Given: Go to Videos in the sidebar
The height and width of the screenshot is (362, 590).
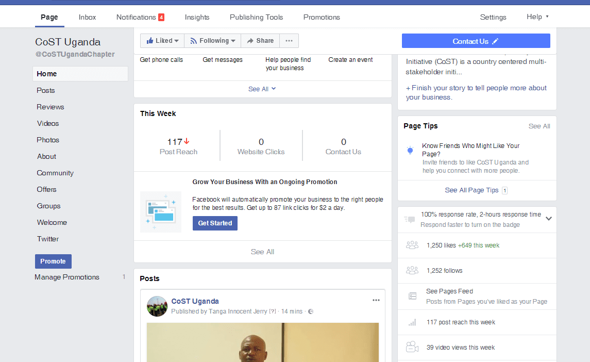Looking at the screenshot, I should (x=48, y=124).
